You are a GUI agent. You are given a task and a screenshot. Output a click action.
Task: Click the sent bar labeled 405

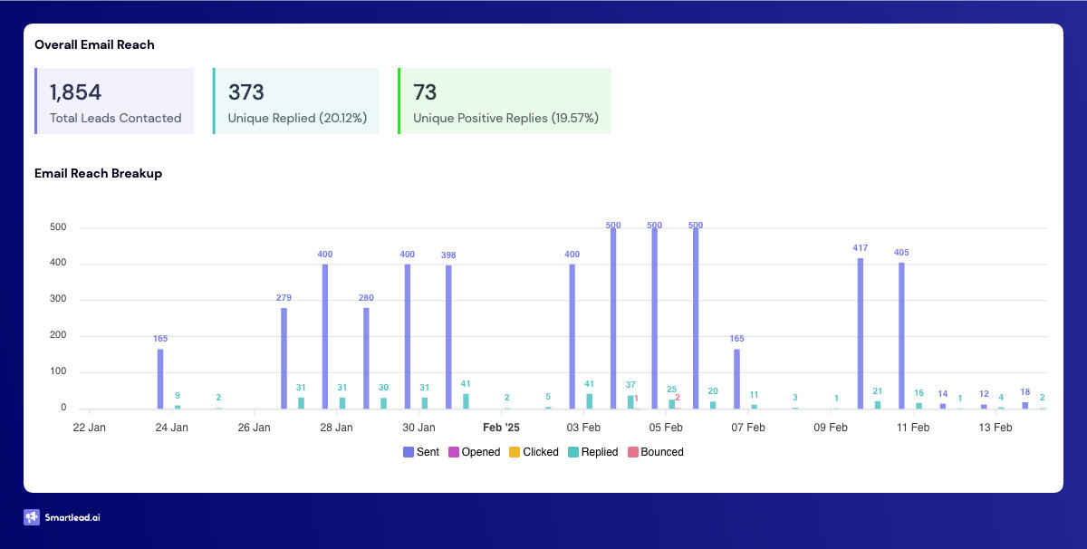click(x=901, y=335)
